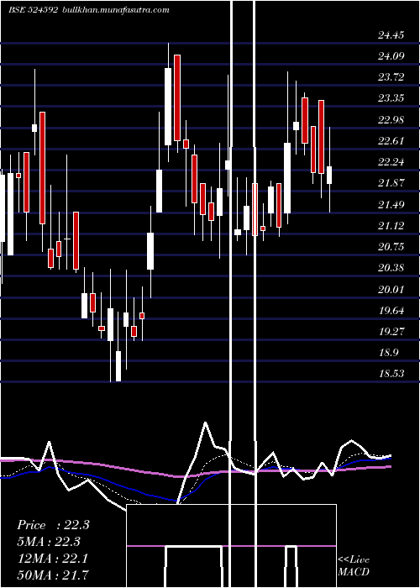Click the 12MA : 22.1 readout
This screenshot has width=420, height=588.
[x=53, y=559]
